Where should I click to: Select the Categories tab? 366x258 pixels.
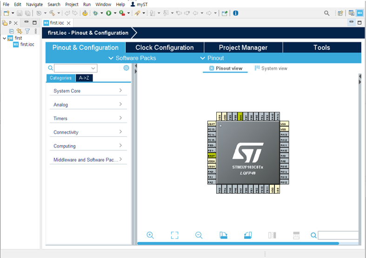point(60,78)
